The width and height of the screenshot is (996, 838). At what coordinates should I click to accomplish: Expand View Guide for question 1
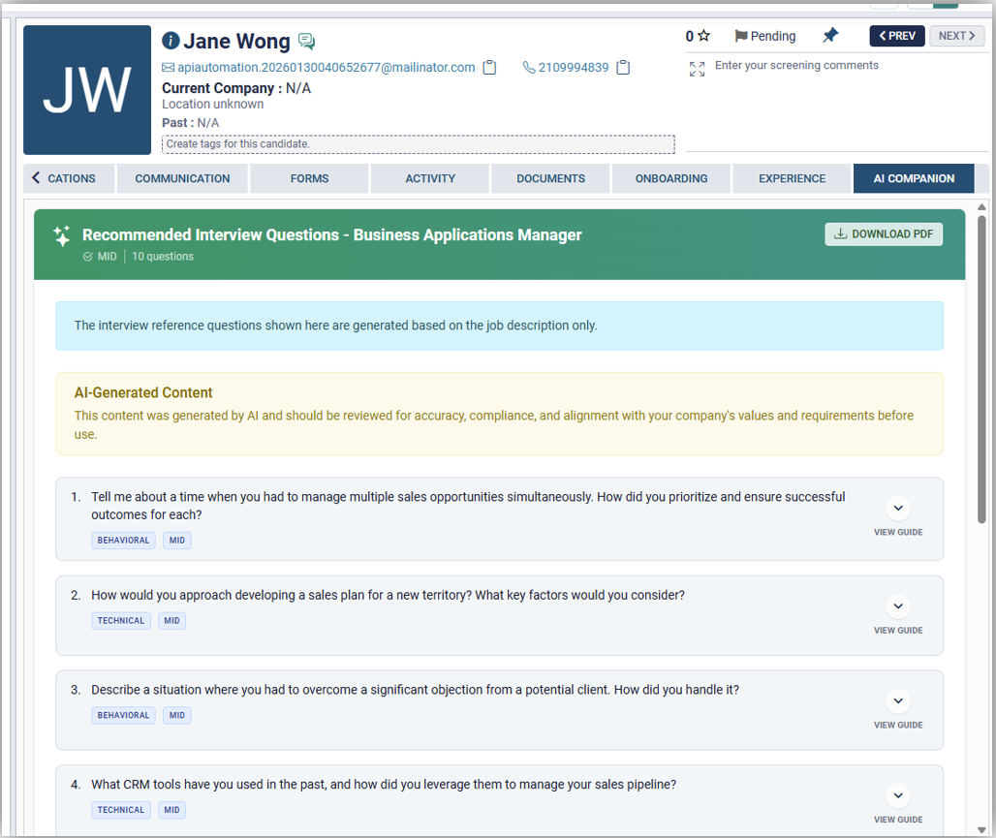pyautogui.click(x=898, y=508)
